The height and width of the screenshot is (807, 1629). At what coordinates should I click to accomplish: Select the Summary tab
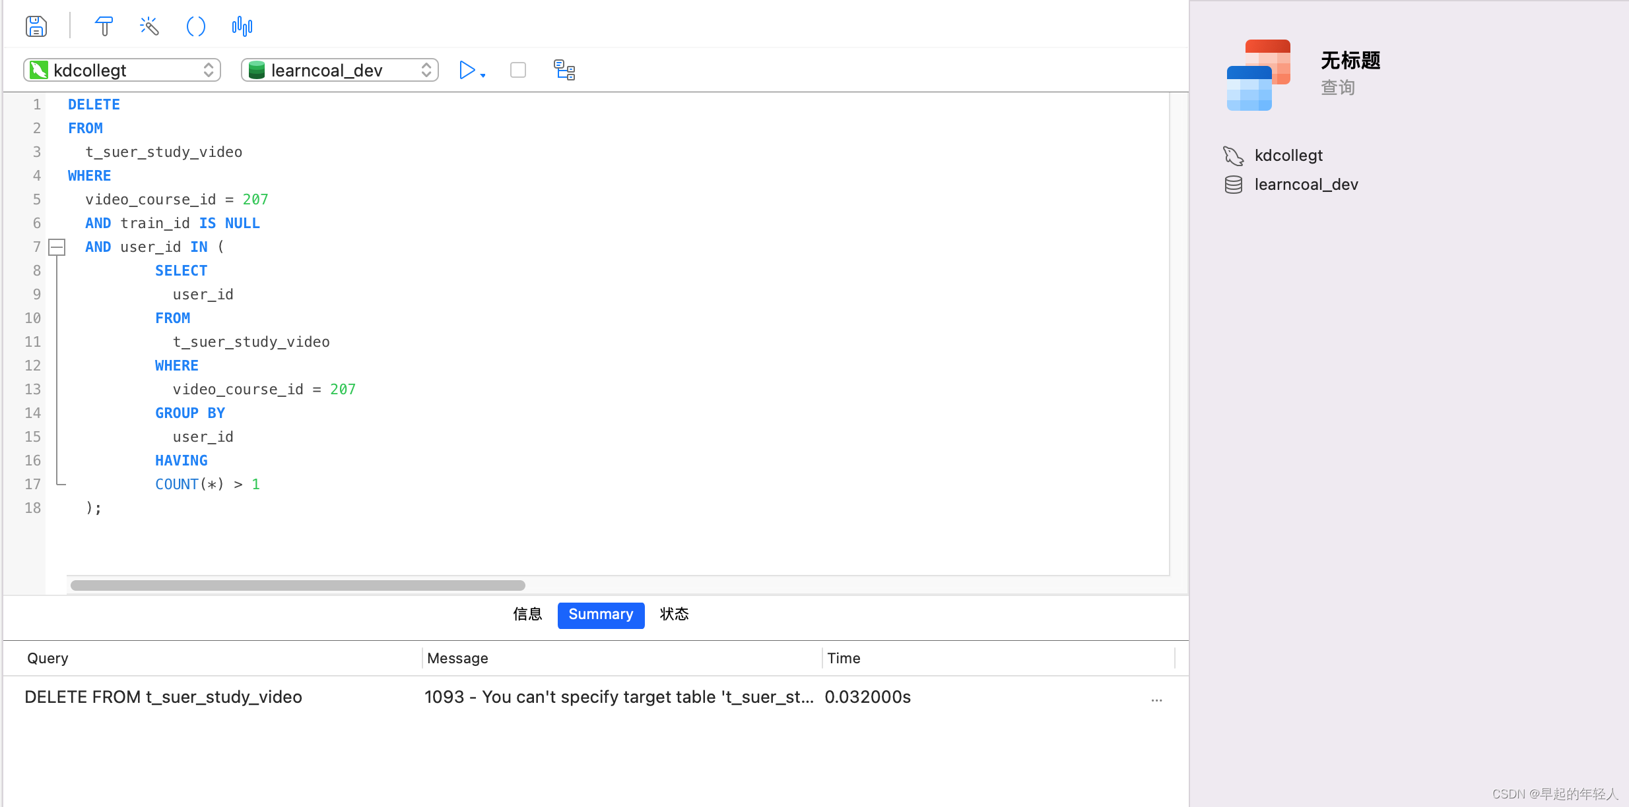[x=601, y=614]
